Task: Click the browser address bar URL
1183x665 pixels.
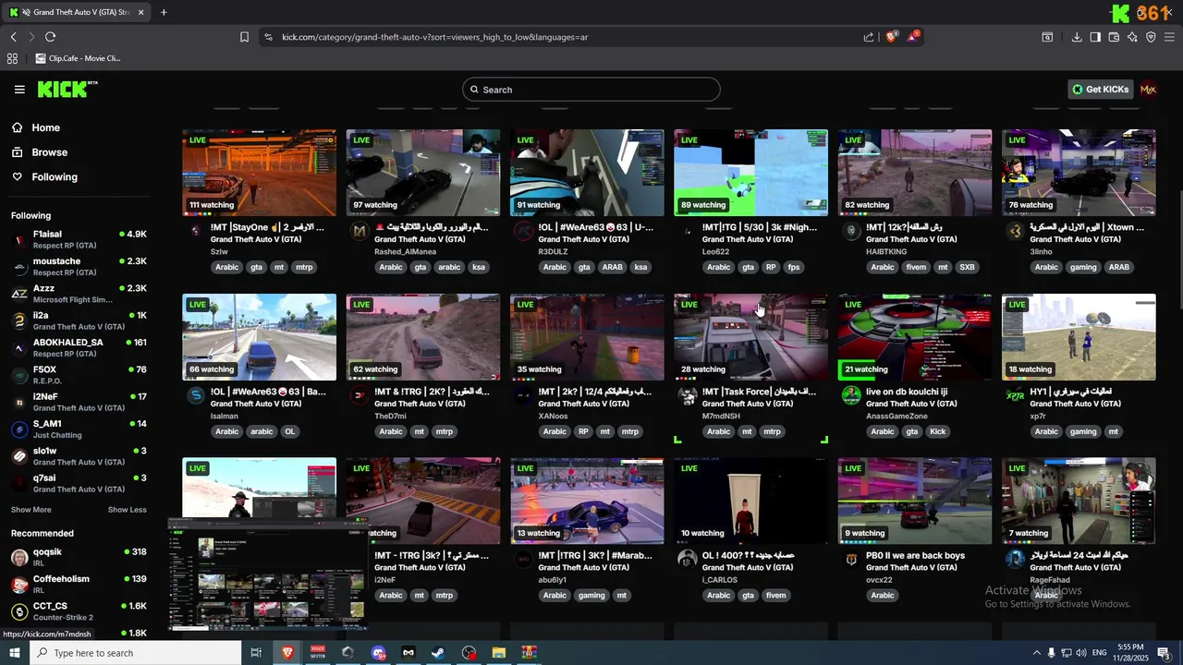Action: 435,37
